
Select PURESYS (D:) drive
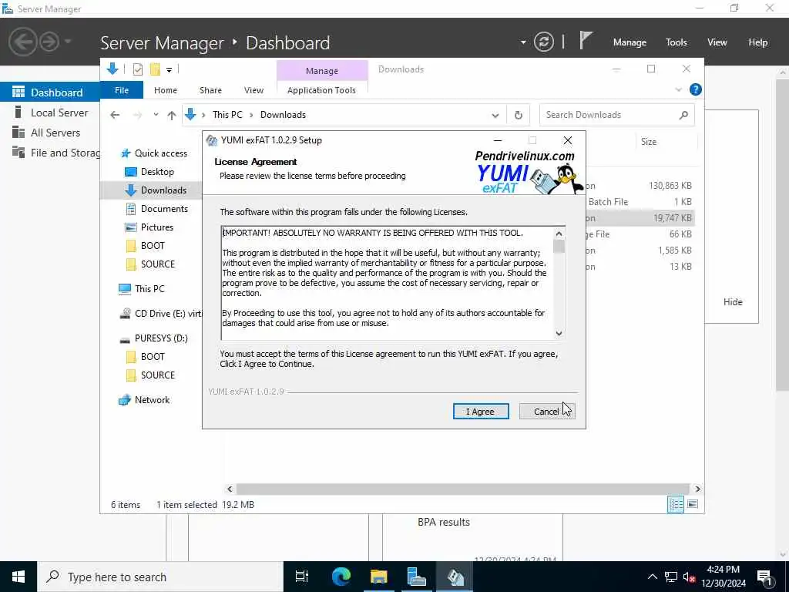point(161,338)
